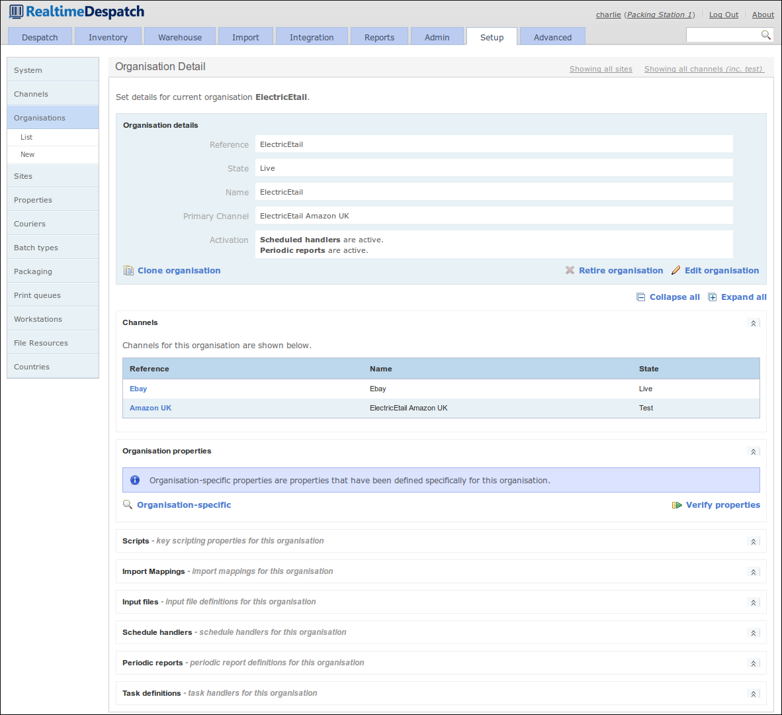This screenshot has height=715, width=782.
Task: Open the About link
Action: click(x=763, y=15)
